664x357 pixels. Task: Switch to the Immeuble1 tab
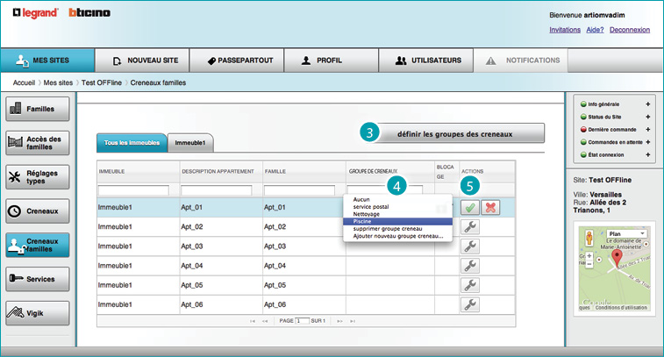[190, 142]
